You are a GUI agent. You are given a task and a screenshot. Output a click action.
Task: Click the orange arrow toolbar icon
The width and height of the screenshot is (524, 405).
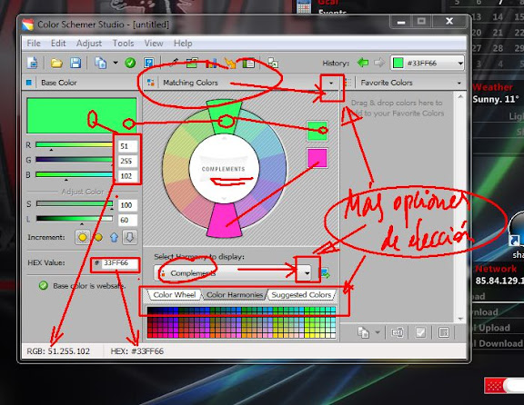coord(230,63)
